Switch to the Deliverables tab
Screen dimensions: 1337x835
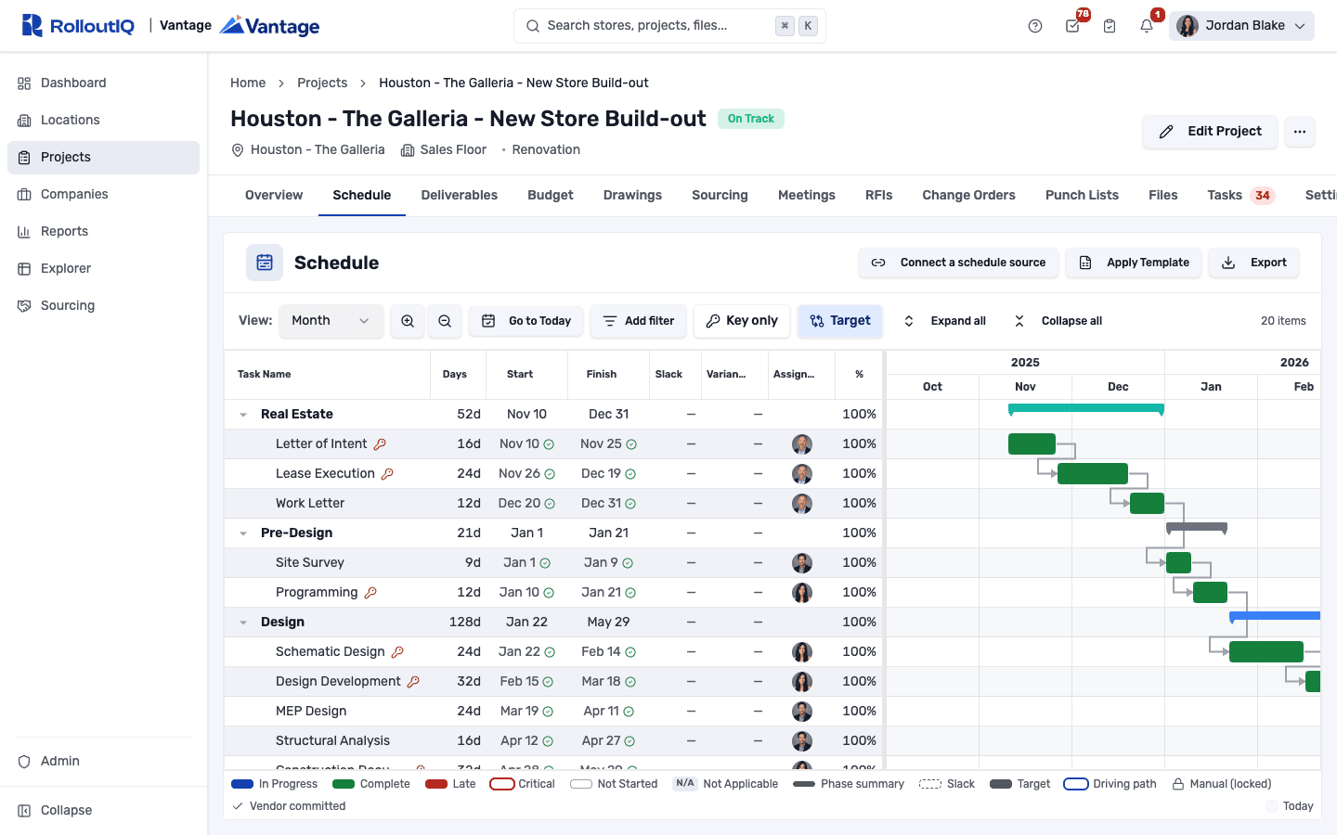(x=460, y=196)
